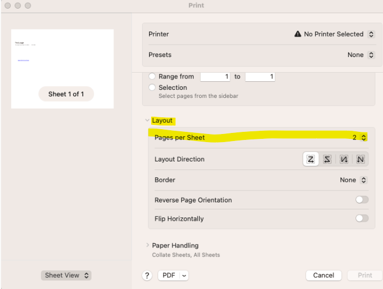Open the Printer selection dropdown
Image resolution: width=383 pixels, height=289 pixels.
tap(371, 34)
